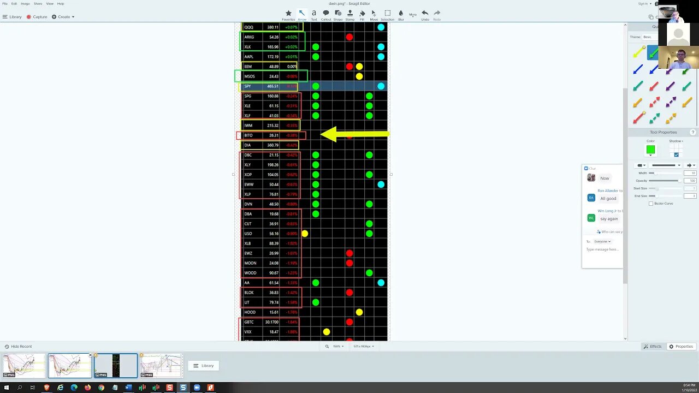The width and height of the screenshot is (699, 393).
Task: Click the End Size value field
Action: click(x=690, y=196)
